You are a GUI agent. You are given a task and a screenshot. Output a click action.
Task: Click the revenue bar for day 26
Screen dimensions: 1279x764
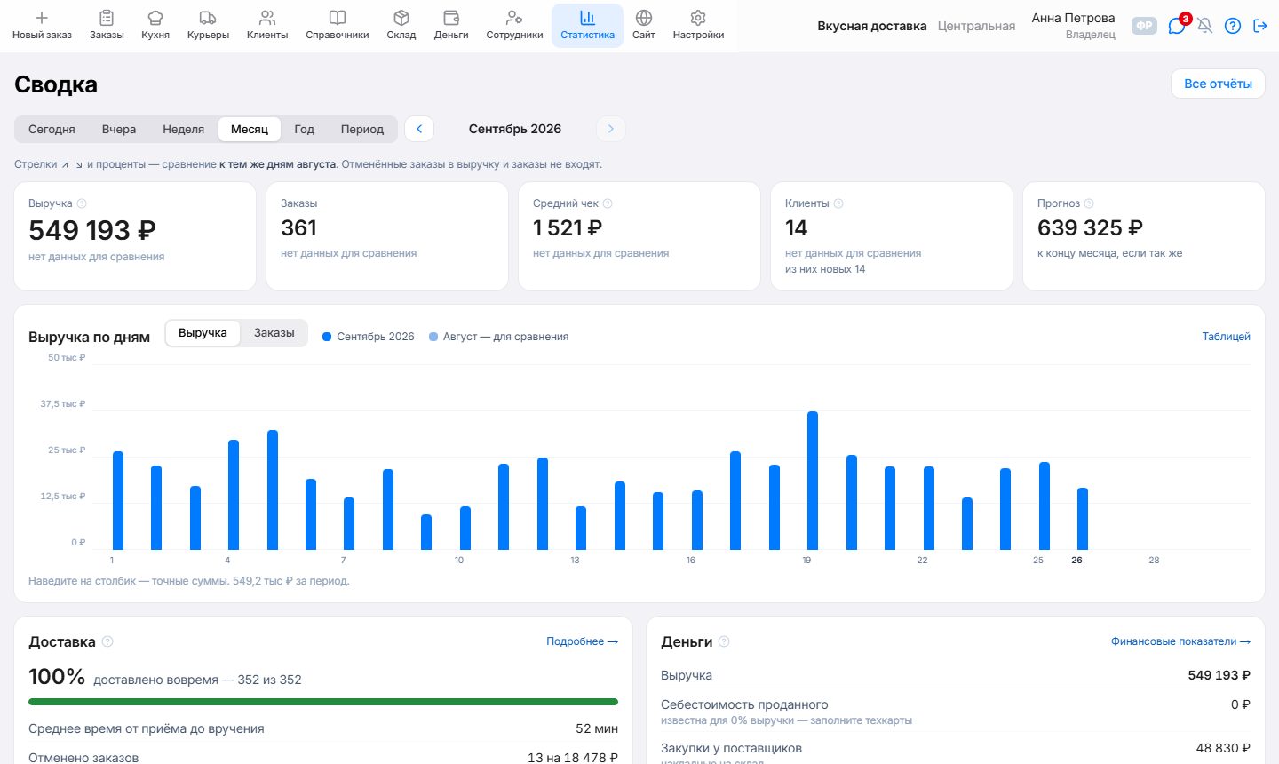click(1083, 519)
